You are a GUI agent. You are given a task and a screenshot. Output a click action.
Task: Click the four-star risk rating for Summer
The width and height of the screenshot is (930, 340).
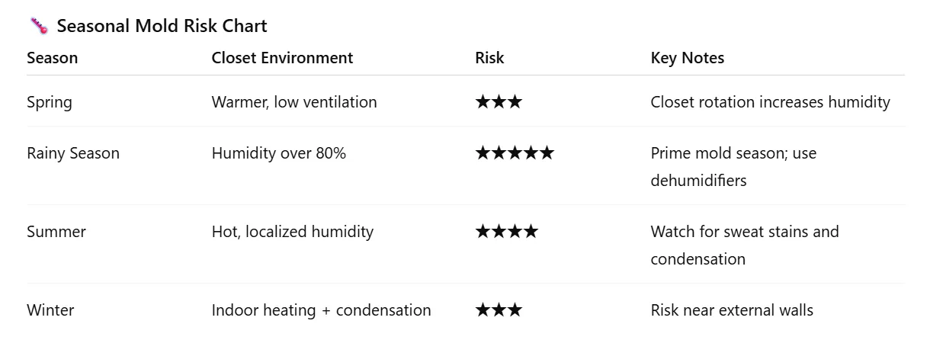506,231
